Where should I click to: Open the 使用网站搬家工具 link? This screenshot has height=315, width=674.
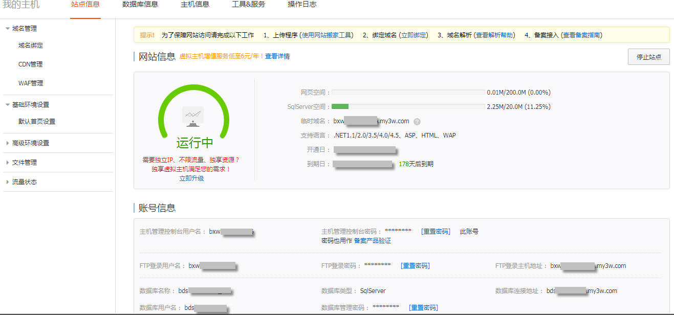[x=327, y=35]
